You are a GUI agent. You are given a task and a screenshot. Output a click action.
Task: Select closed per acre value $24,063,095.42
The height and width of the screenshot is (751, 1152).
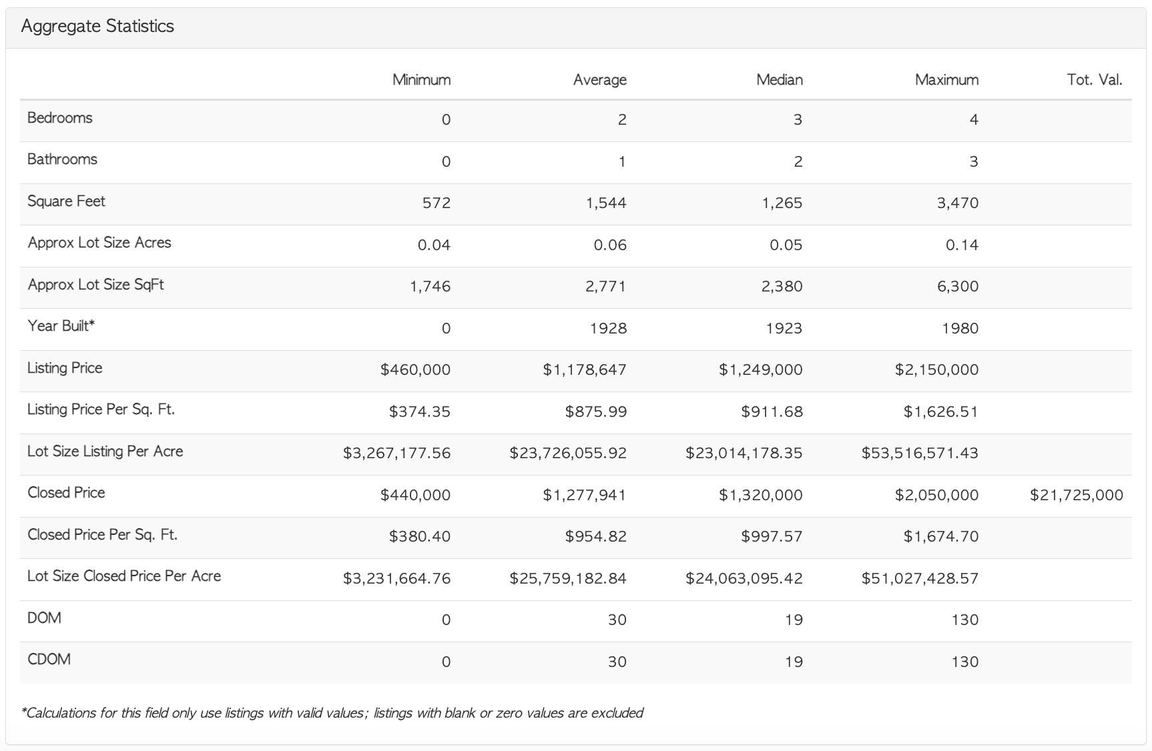pyautogui.click(x=744, y=578)
